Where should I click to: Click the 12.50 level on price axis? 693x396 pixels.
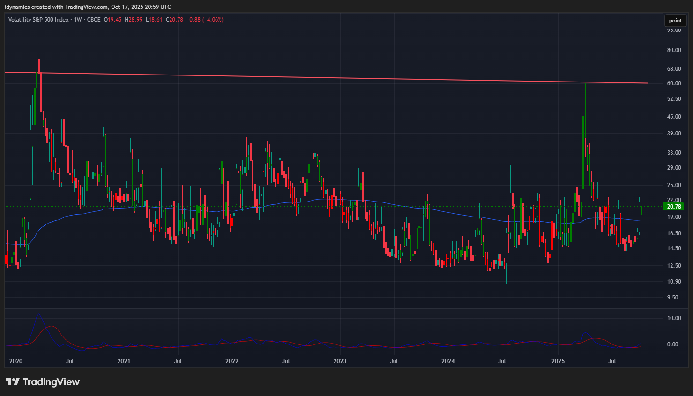[x=674, y=266]
